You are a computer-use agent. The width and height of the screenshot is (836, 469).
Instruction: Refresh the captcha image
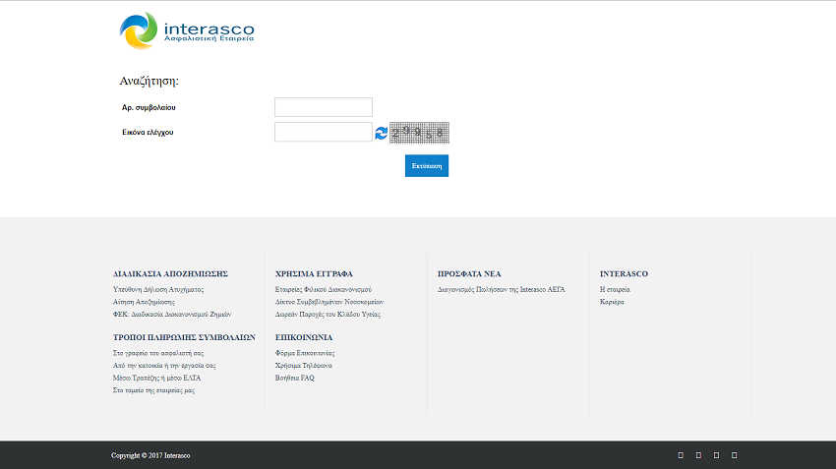point(381,133)
